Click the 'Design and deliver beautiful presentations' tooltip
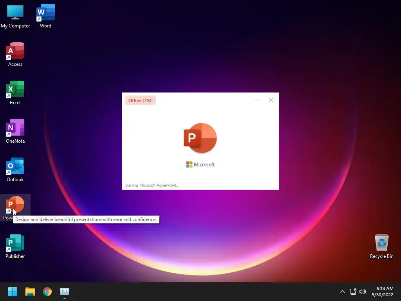The height and width of the screenshot is (301, 401). pos(86,219)
